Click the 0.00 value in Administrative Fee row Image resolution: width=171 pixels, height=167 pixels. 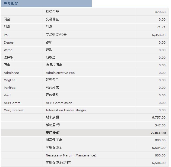162,73
